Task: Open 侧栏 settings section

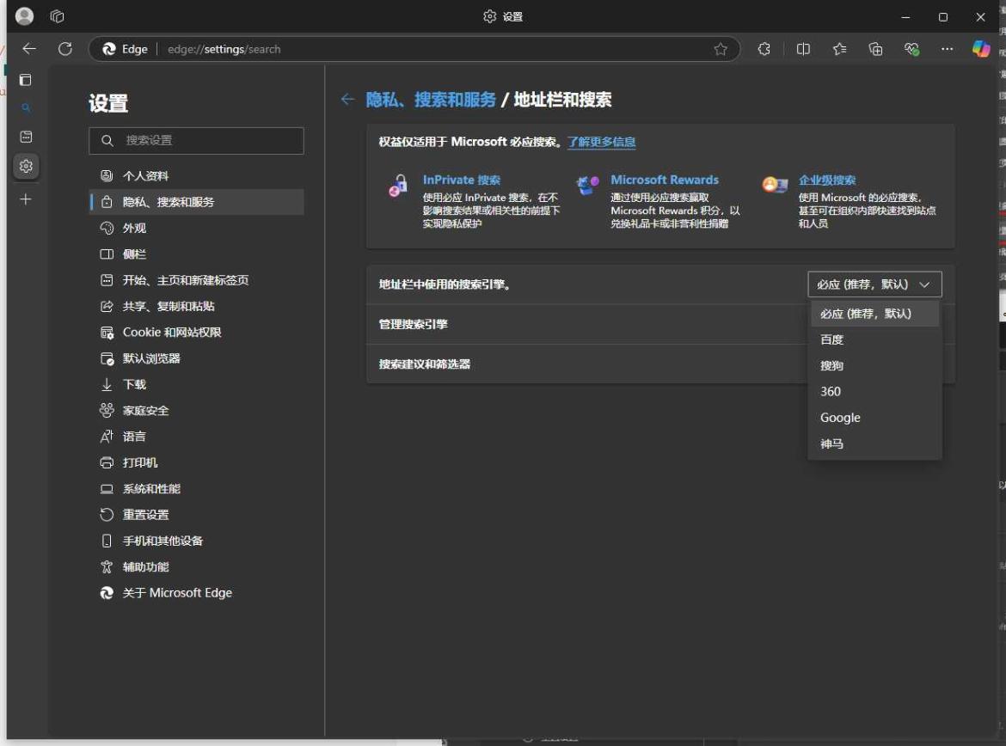Action: (196, 254)
